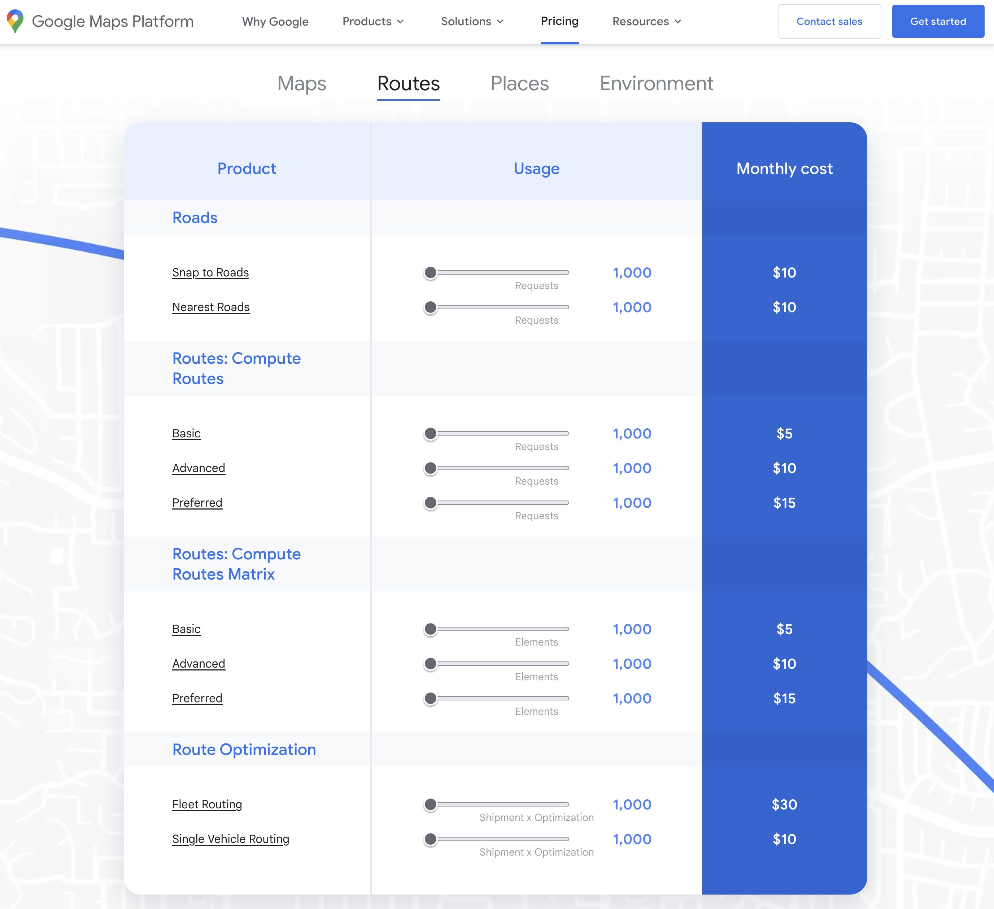This screenshot has height=909, width=994.
Task: Open the Single Vehicle Routing link
Action: pyautogui.click(x=231, y=839)
